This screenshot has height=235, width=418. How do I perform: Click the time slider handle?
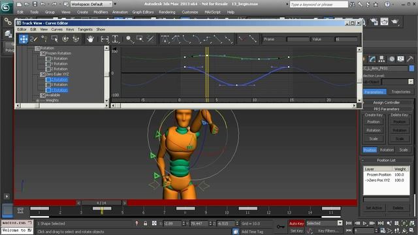point(101,203)
